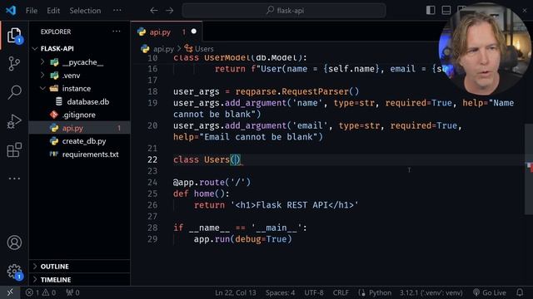This screenshot has width=533, height=299.
Task: Show additional activity bar views ellipsis
Action: point(14,179)
